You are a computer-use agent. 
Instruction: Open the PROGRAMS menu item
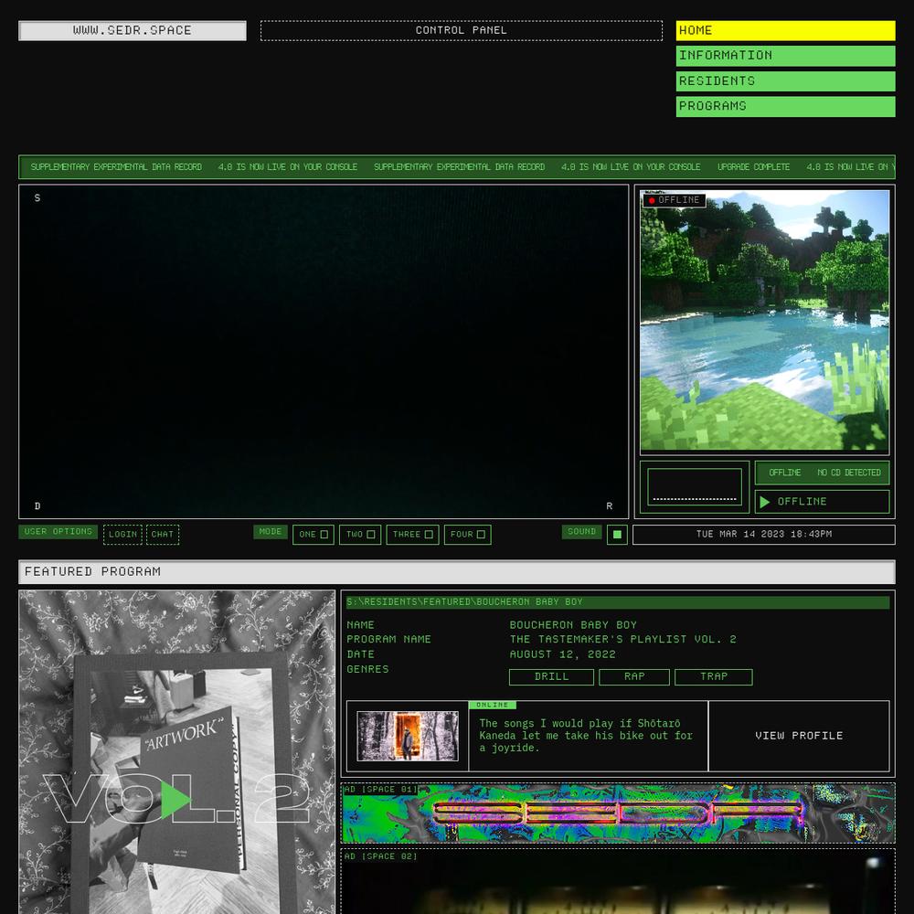(x=785, y=106)
